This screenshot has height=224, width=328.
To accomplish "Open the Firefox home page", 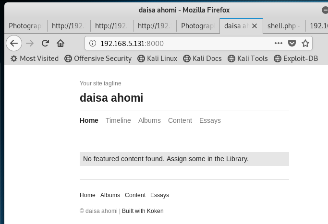I will tap(61, 44).
